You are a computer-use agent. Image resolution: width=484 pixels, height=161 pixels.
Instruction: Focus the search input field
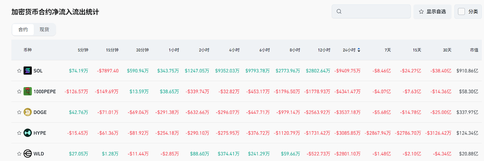[x=374, y=12]
